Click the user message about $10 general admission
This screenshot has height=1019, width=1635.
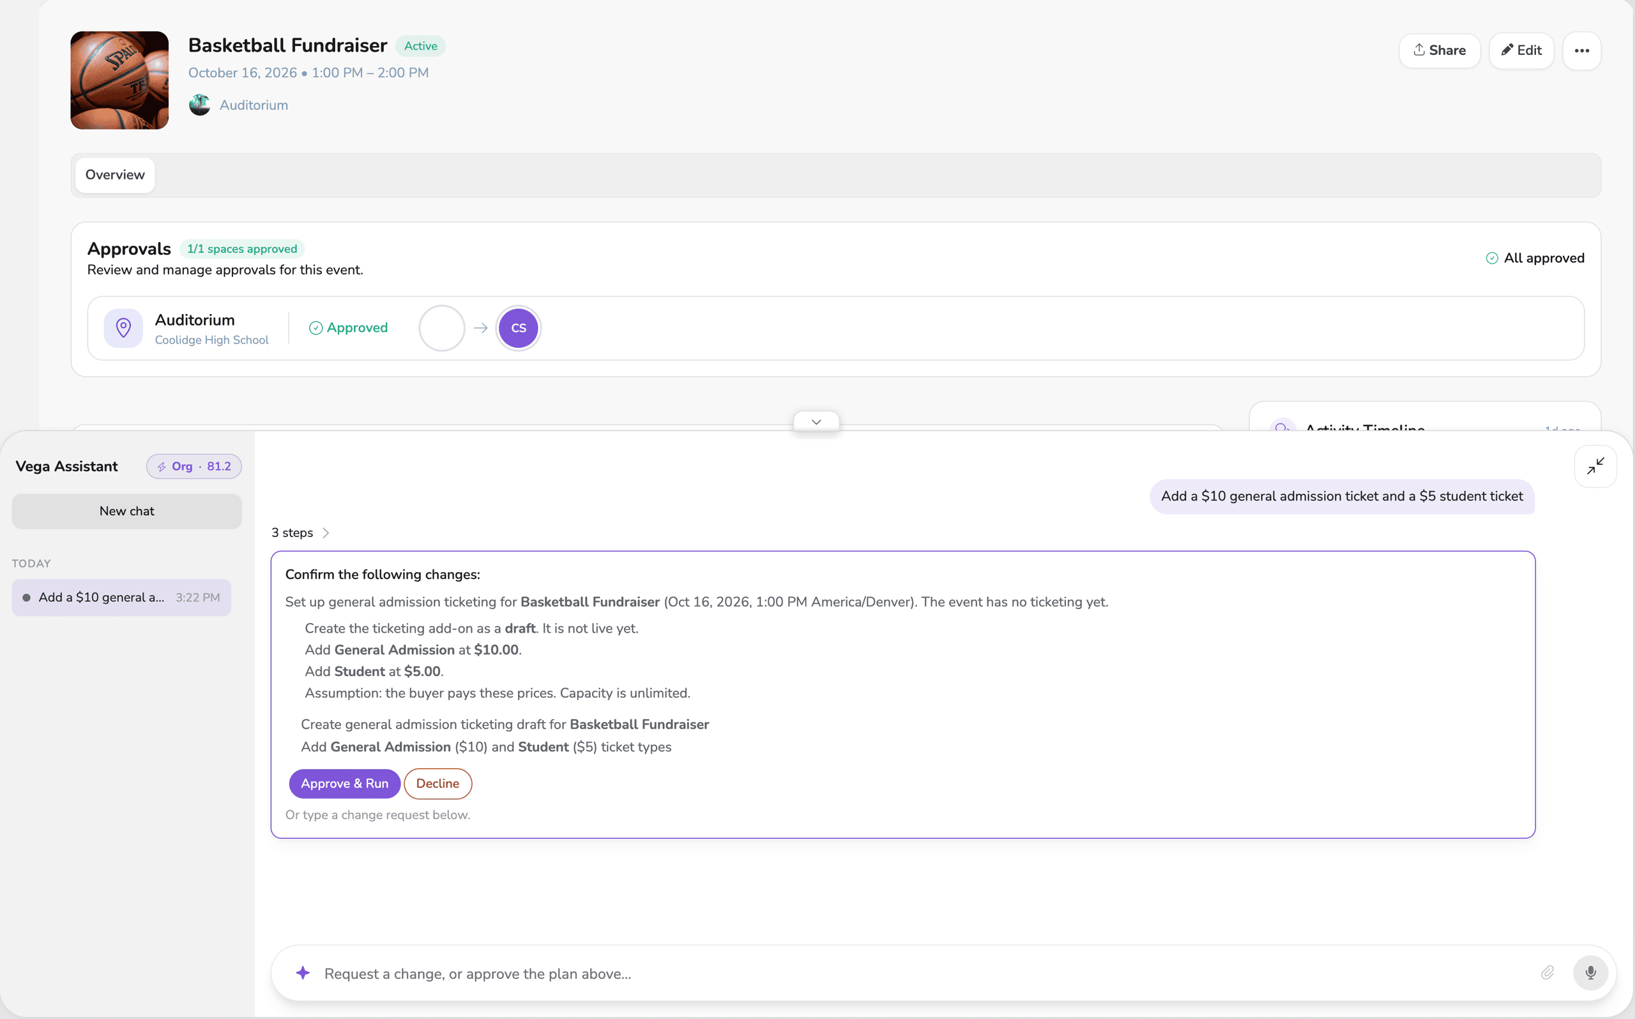(1341, 497)
